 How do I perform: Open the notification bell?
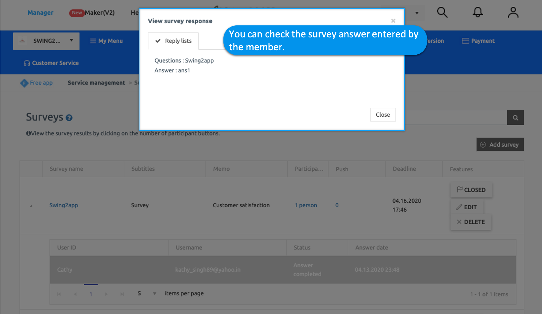pyautogui.click(x=478, y=12)
